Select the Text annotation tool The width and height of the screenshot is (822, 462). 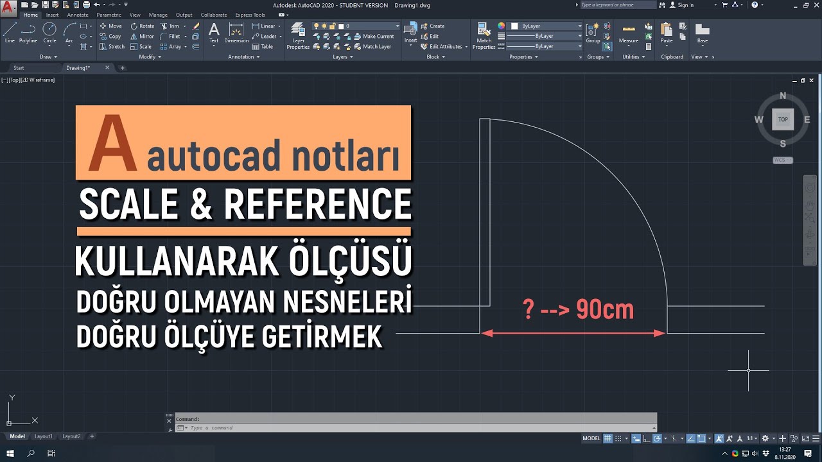[214, 33]
